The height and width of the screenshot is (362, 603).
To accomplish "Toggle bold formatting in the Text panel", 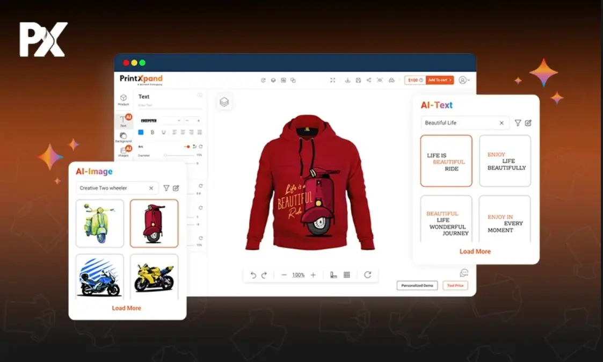I will (x=152, y=132).
